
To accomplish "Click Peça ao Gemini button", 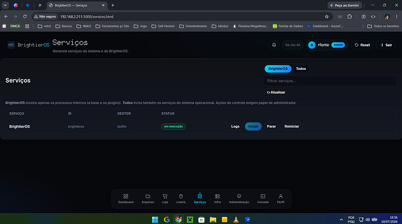I will click(x=344, y=5).
